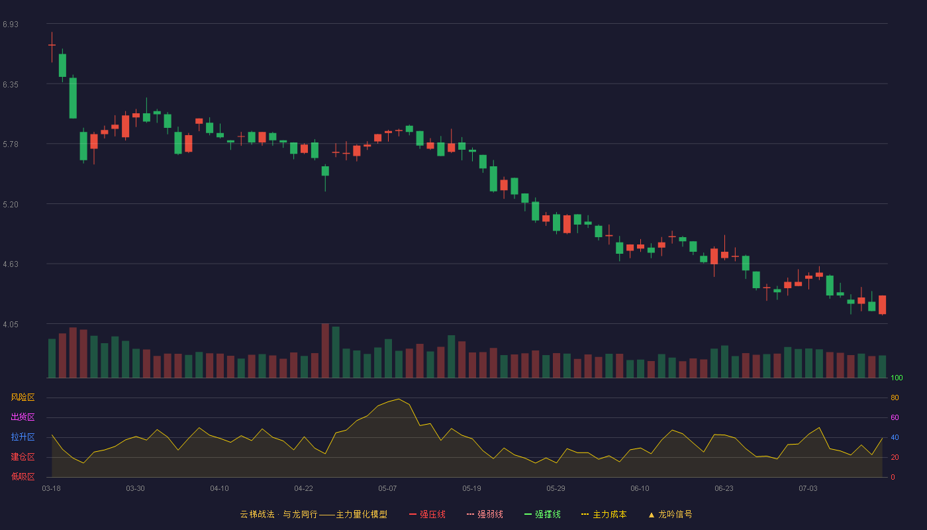Click the 05-07 date label
The height and width of the screenshot is (530, 927).
pyautogui.click(x=387, y=489)
